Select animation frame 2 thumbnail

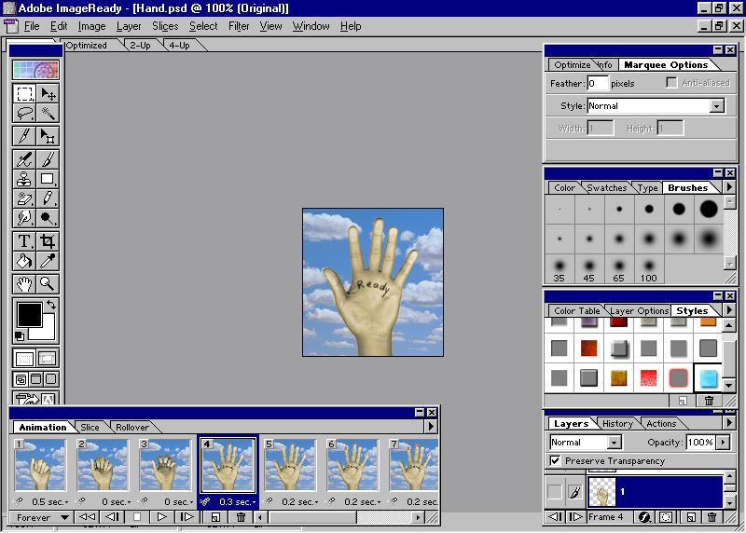(x=102, y=465)
